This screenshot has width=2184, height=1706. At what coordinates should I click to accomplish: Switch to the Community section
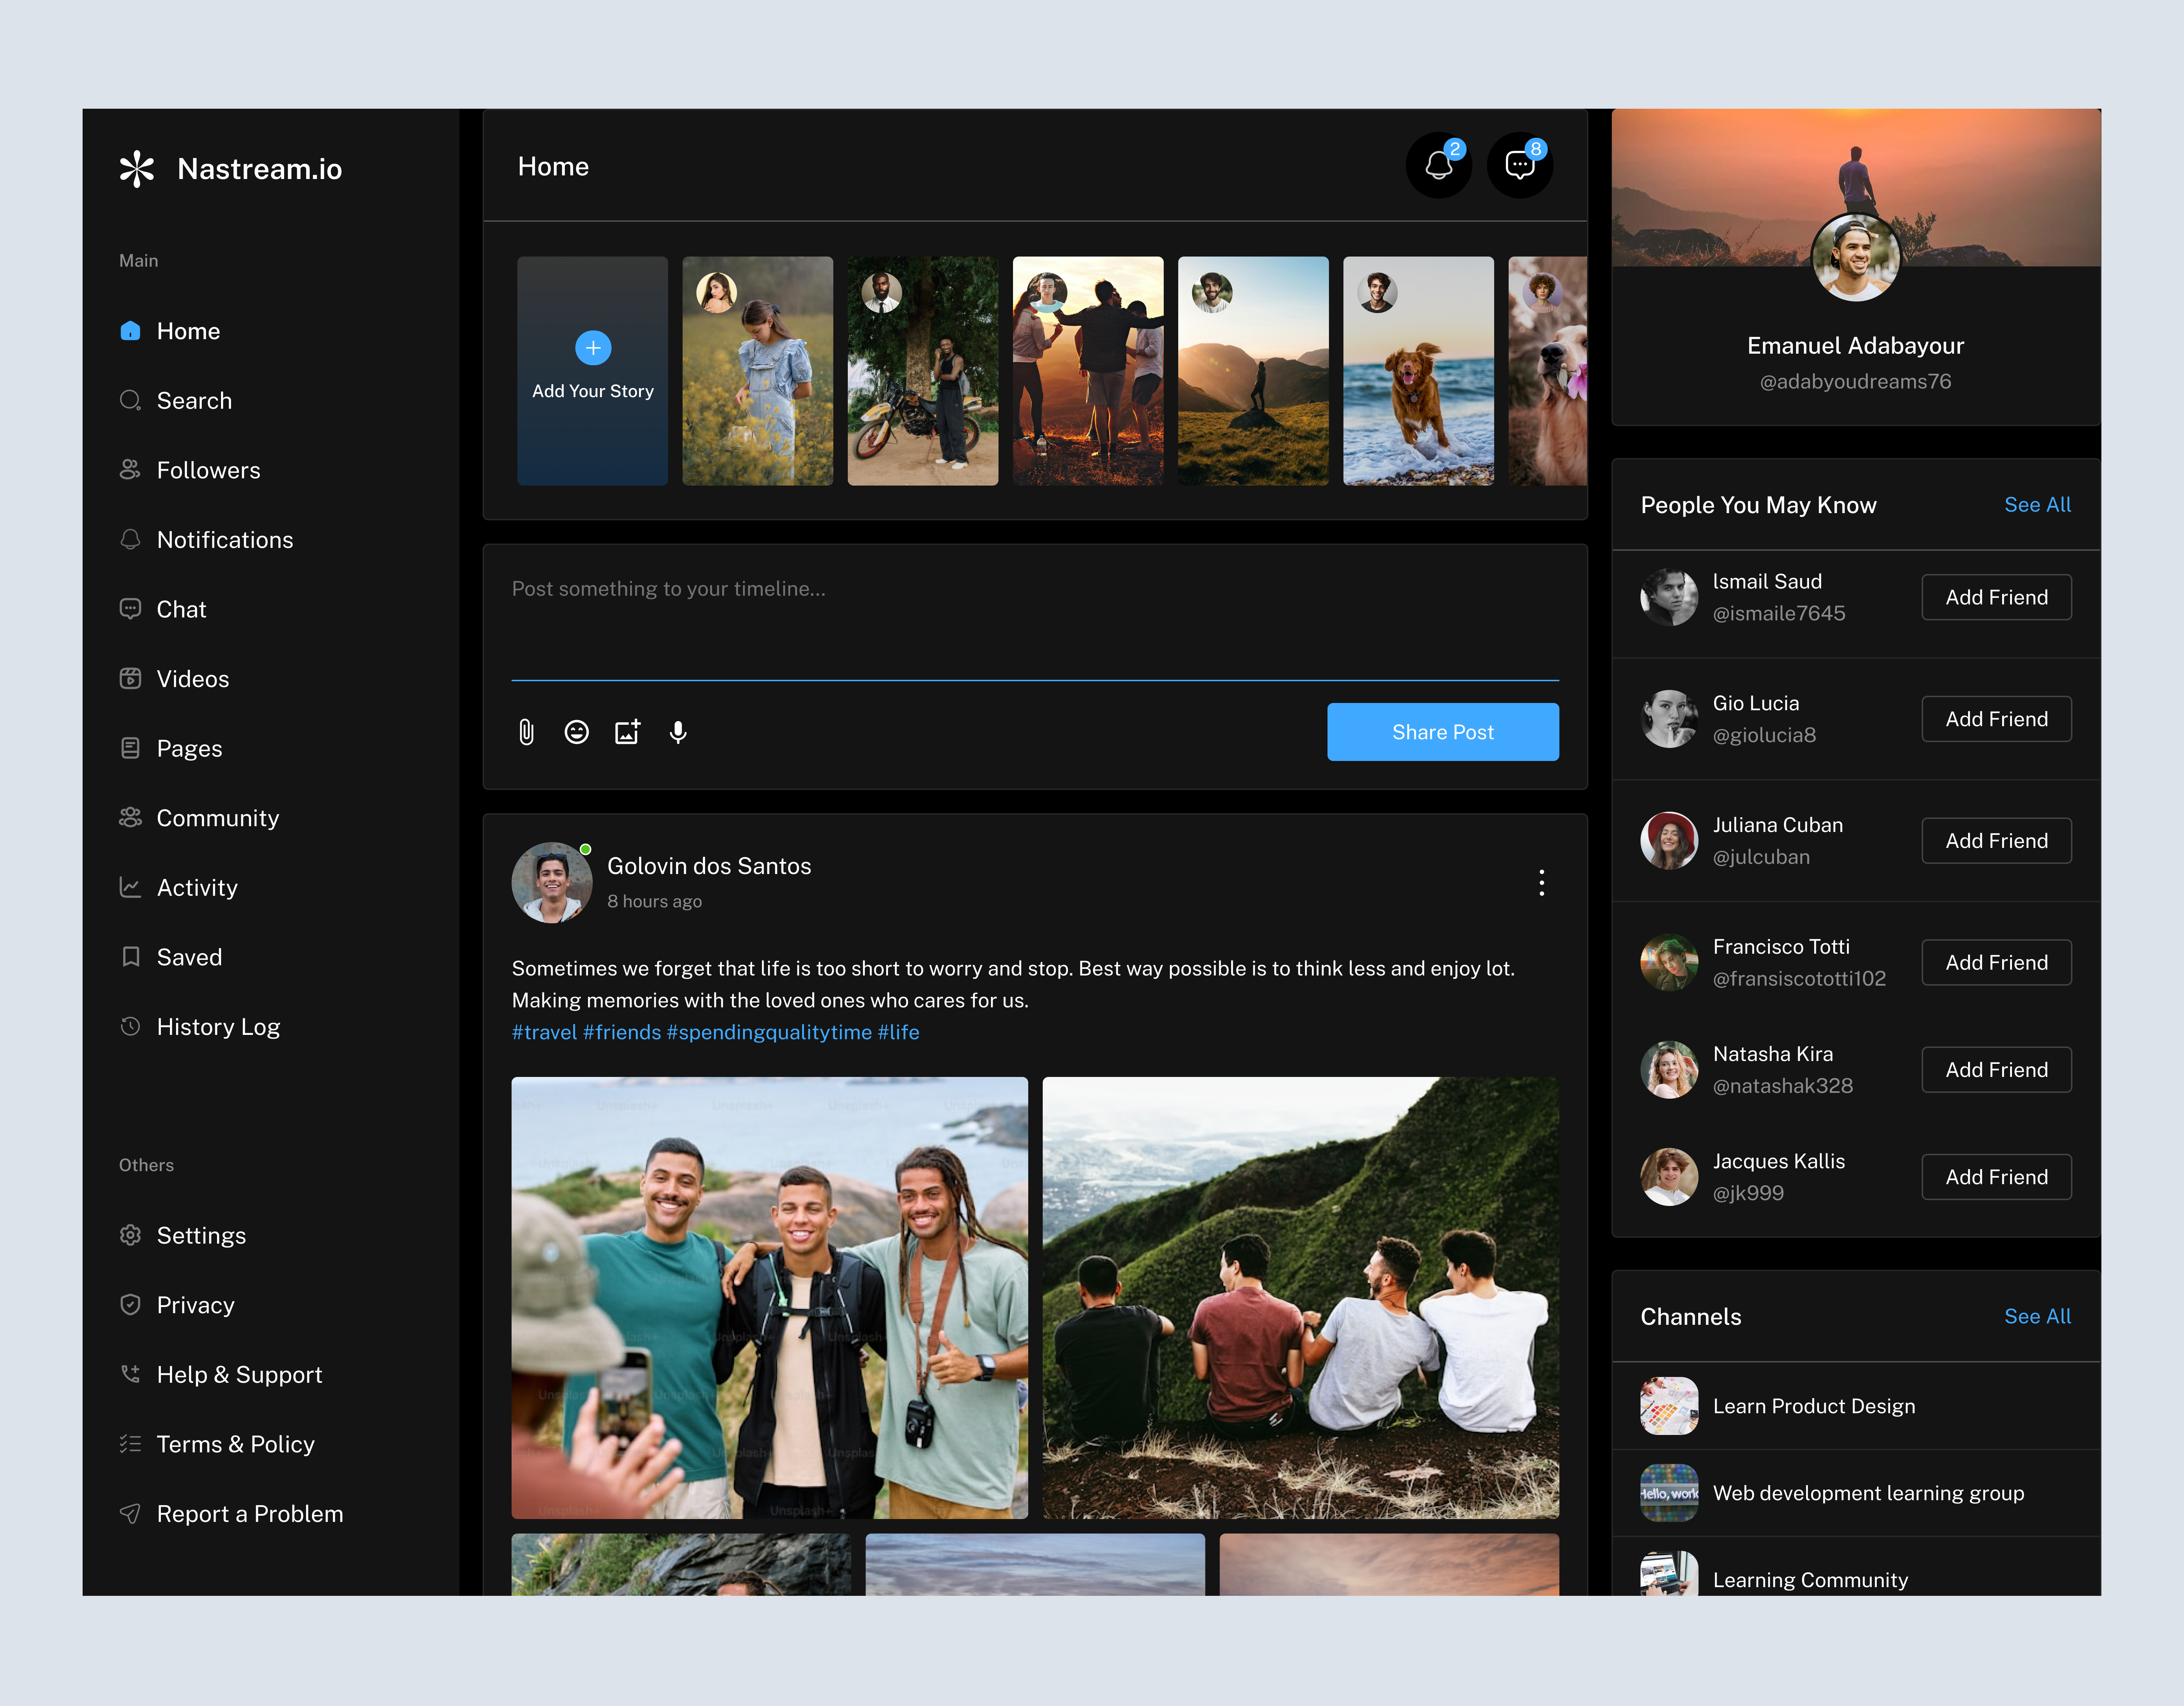pos(217,818)
